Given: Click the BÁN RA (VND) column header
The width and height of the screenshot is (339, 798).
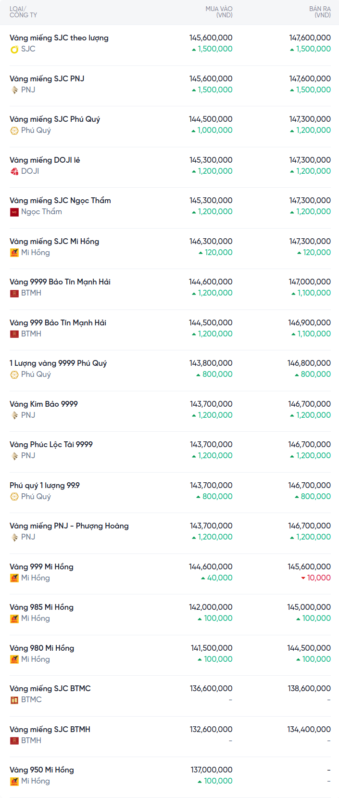Looking at the screenshot, I should tap(320, 12).
